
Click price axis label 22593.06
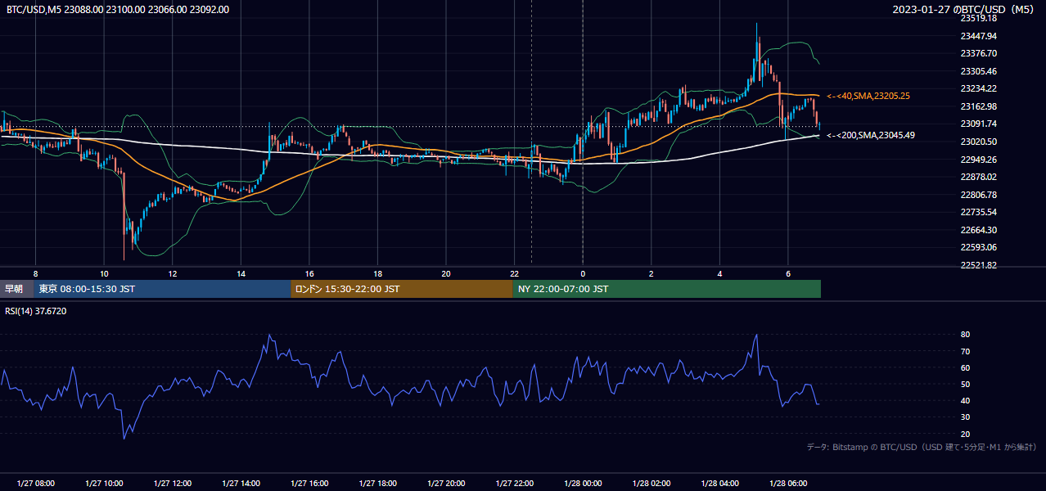coord(979,247)
